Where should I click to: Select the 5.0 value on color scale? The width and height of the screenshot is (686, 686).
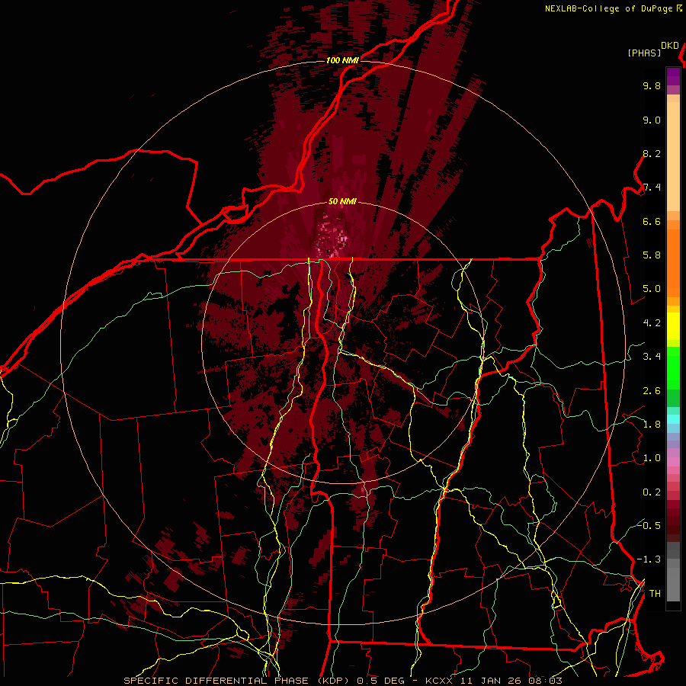652,289
